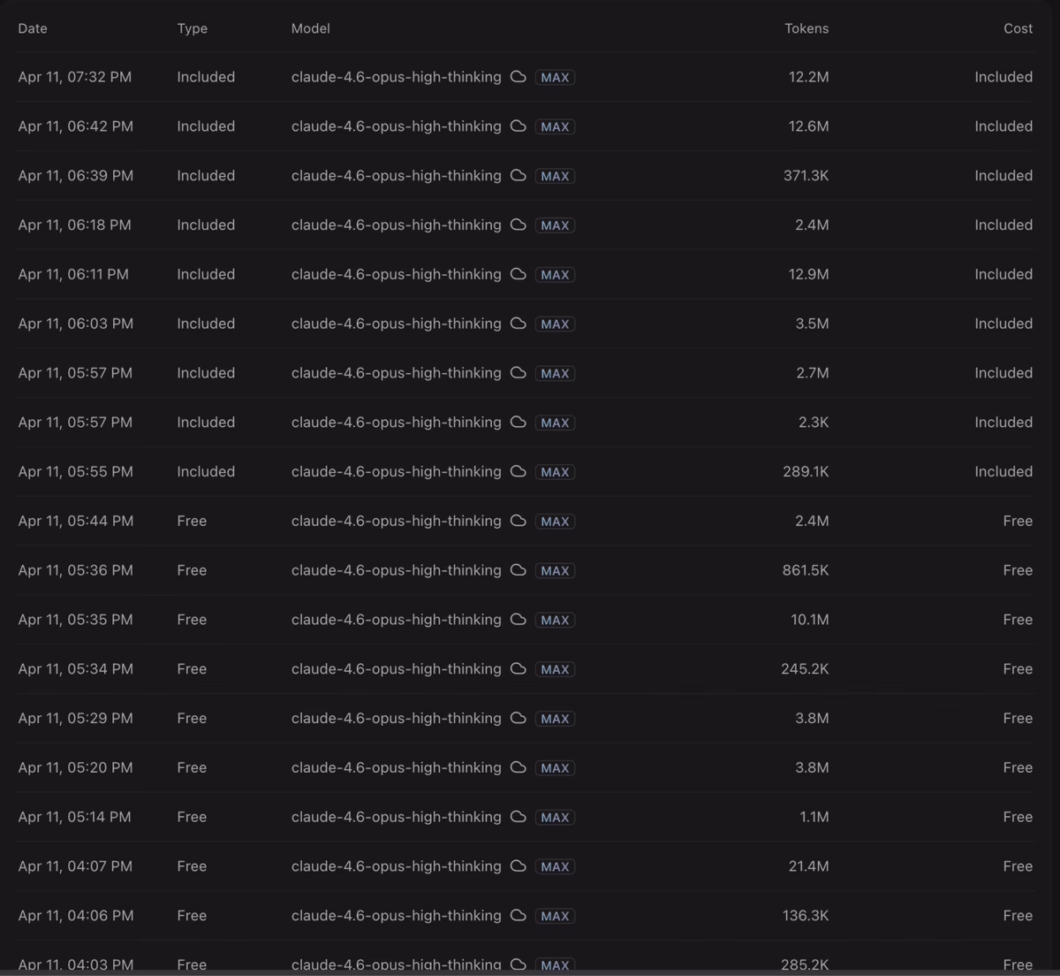Viewport: 1060px width, 976px height.
Task: Click the Free cost in the 04:07 PM row
Action: tap(1018, 866)
